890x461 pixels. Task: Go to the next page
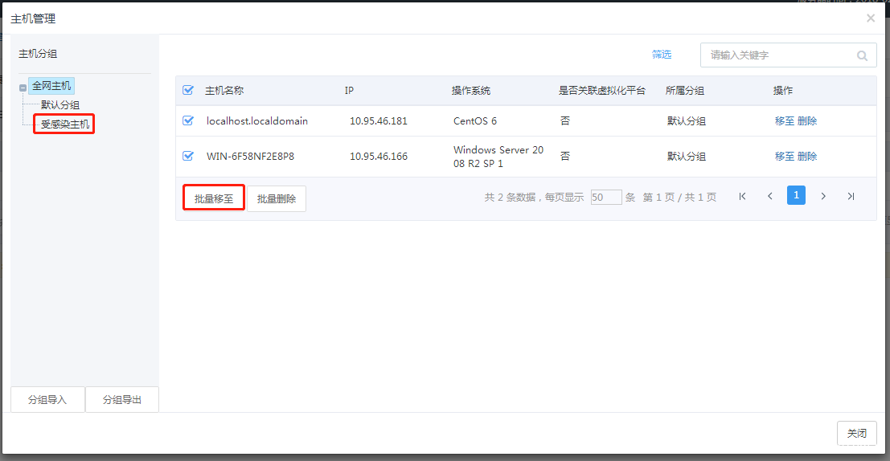coord(823,196)
